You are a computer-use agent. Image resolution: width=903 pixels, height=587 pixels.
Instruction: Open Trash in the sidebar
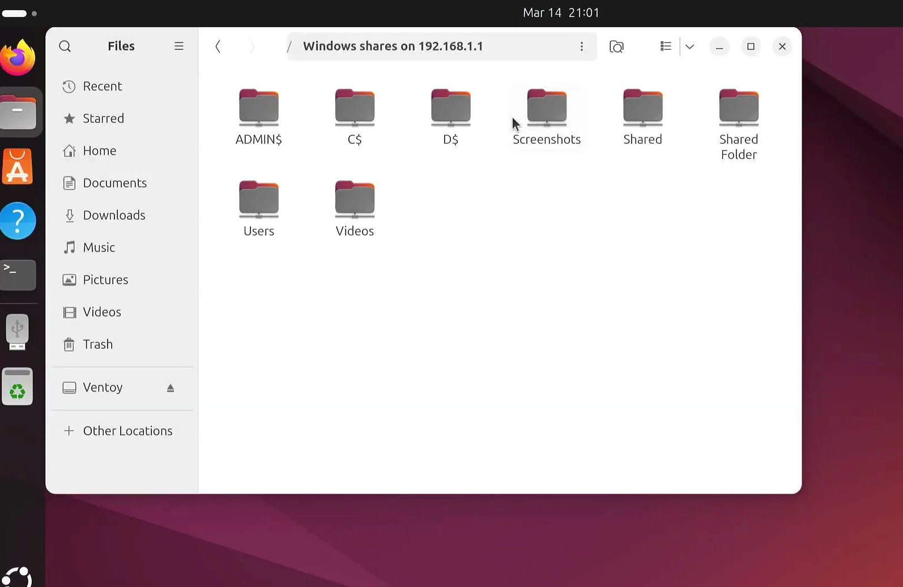tap(122, 345)
